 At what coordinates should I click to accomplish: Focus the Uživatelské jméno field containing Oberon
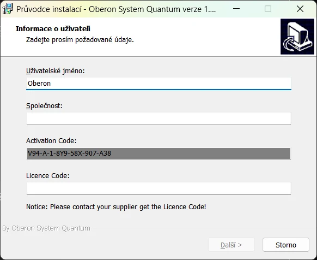158,84
